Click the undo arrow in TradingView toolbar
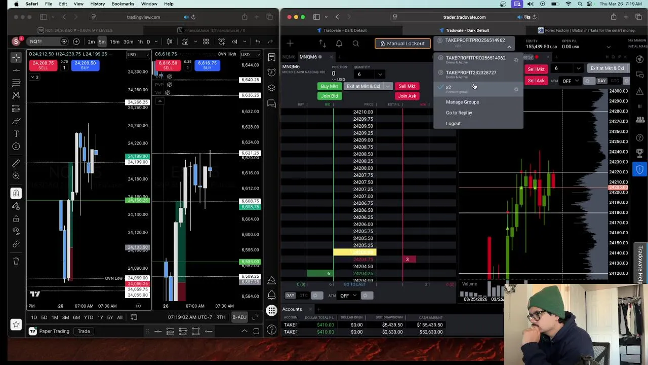This screenshot has height=365, width=648. [258, 42]
